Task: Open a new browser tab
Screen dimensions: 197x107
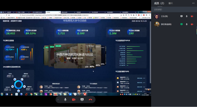Action: 138,12
